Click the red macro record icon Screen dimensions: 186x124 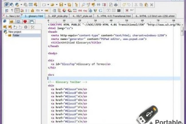click(x=127, y=10)
